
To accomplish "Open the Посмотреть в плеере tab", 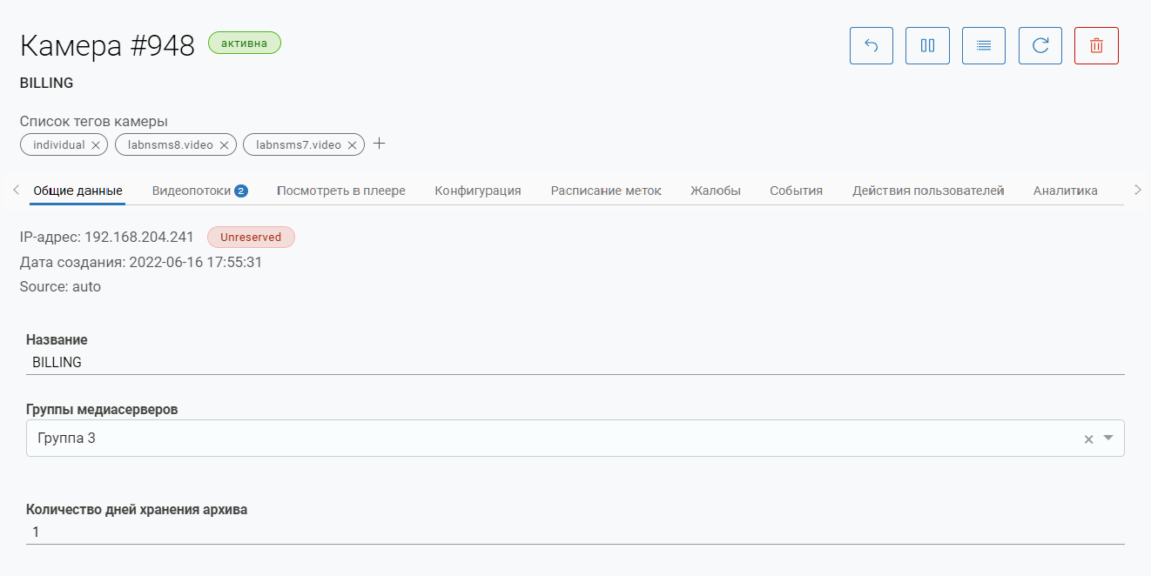I will 341,191.
